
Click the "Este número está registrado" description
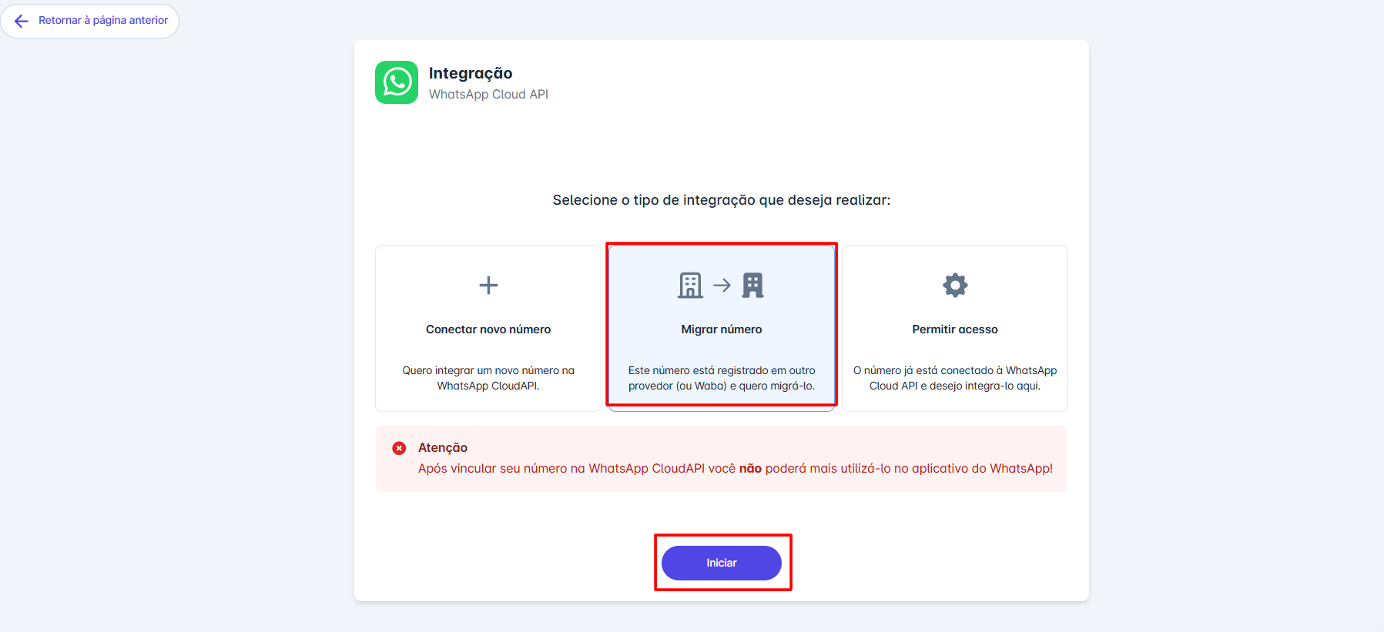(722, 378)
